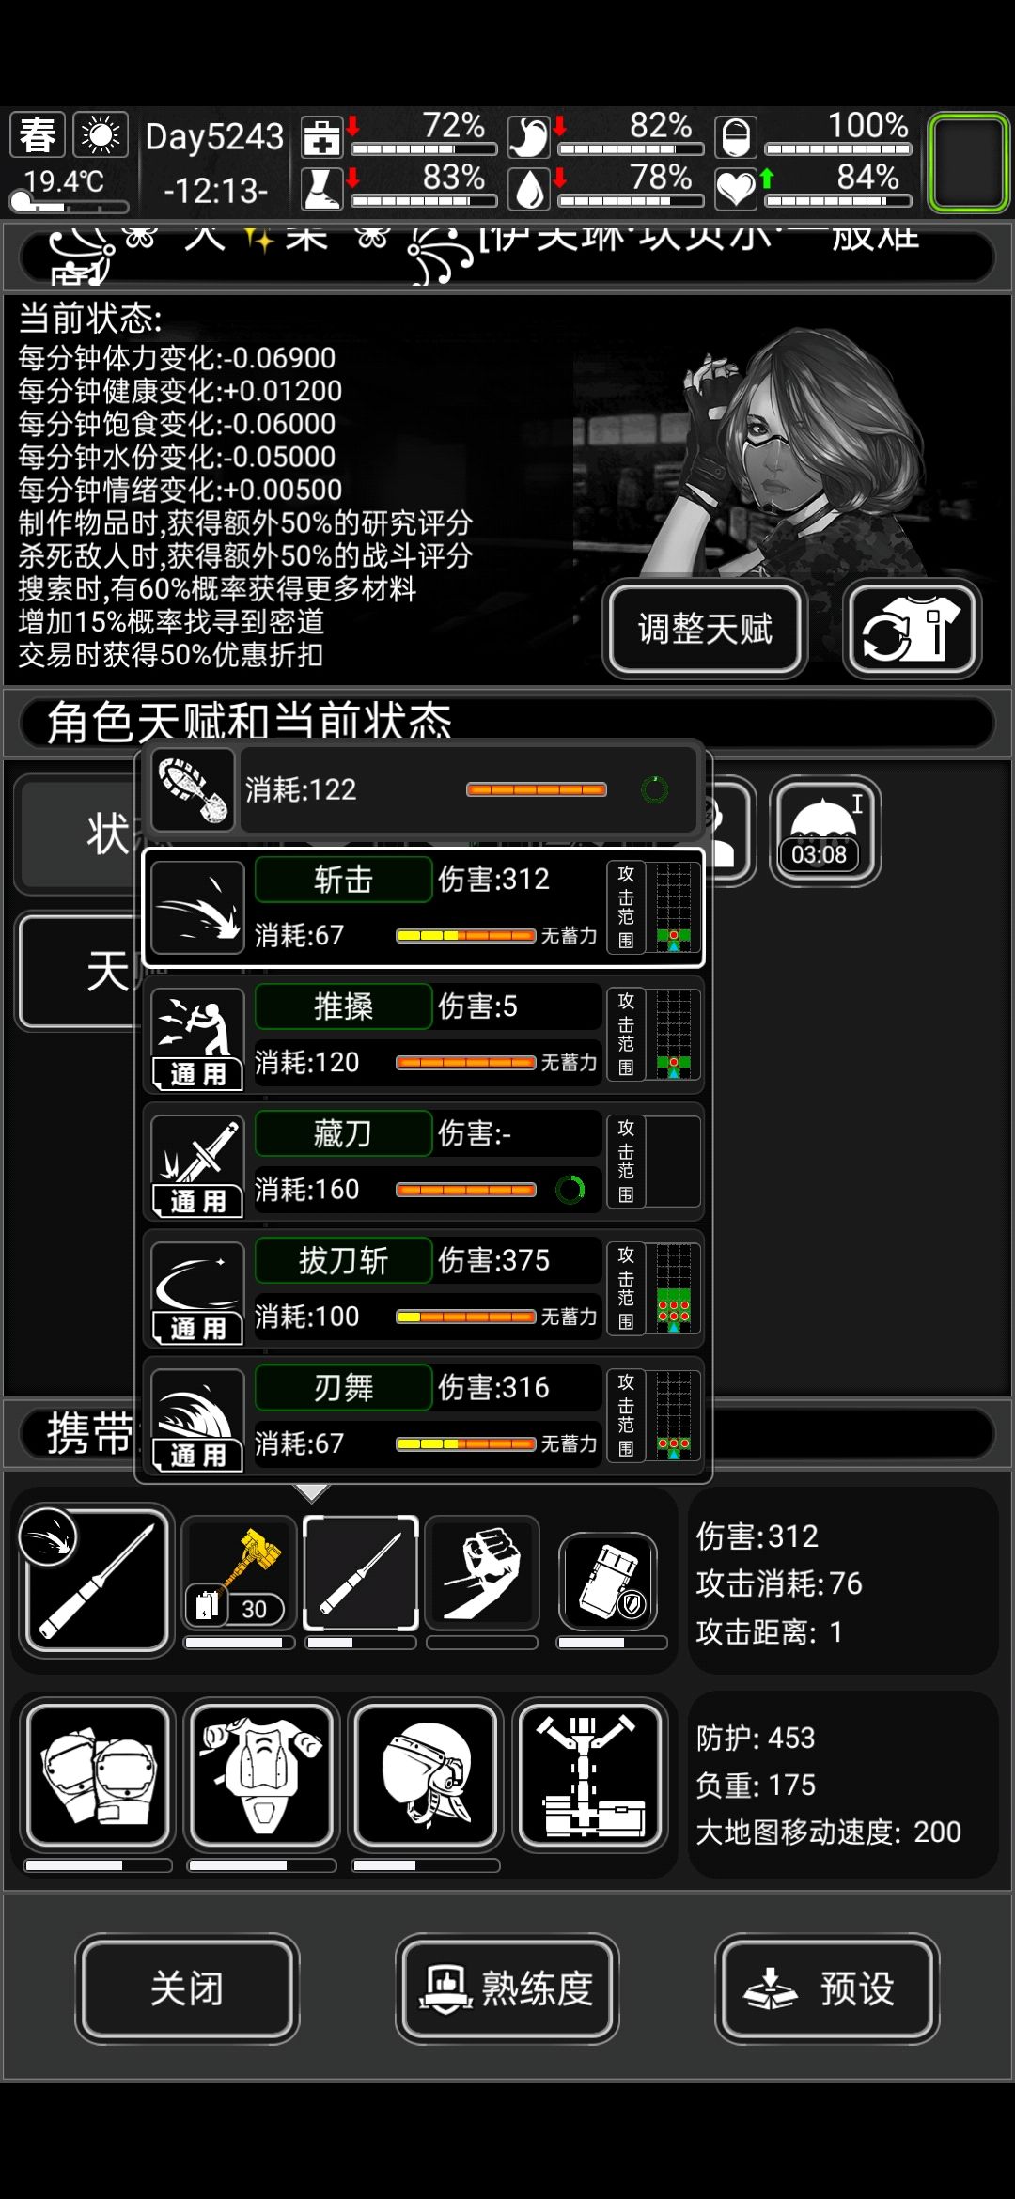Viewport: 1015px width, 2199px height.
Task: Open the outfit change shirt icon
Action: pyautogui.click(x=912, y=629)
